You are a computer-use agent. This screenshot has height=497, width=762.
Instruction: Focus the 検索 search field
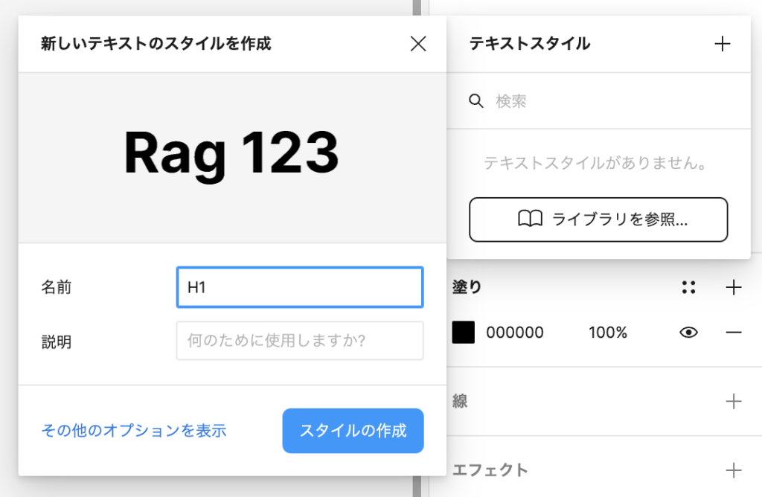point(610,101)
